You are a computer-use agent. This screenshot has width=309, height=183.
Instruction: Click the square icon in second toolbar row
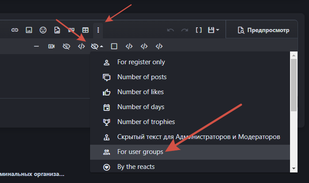tap(114, 46)
